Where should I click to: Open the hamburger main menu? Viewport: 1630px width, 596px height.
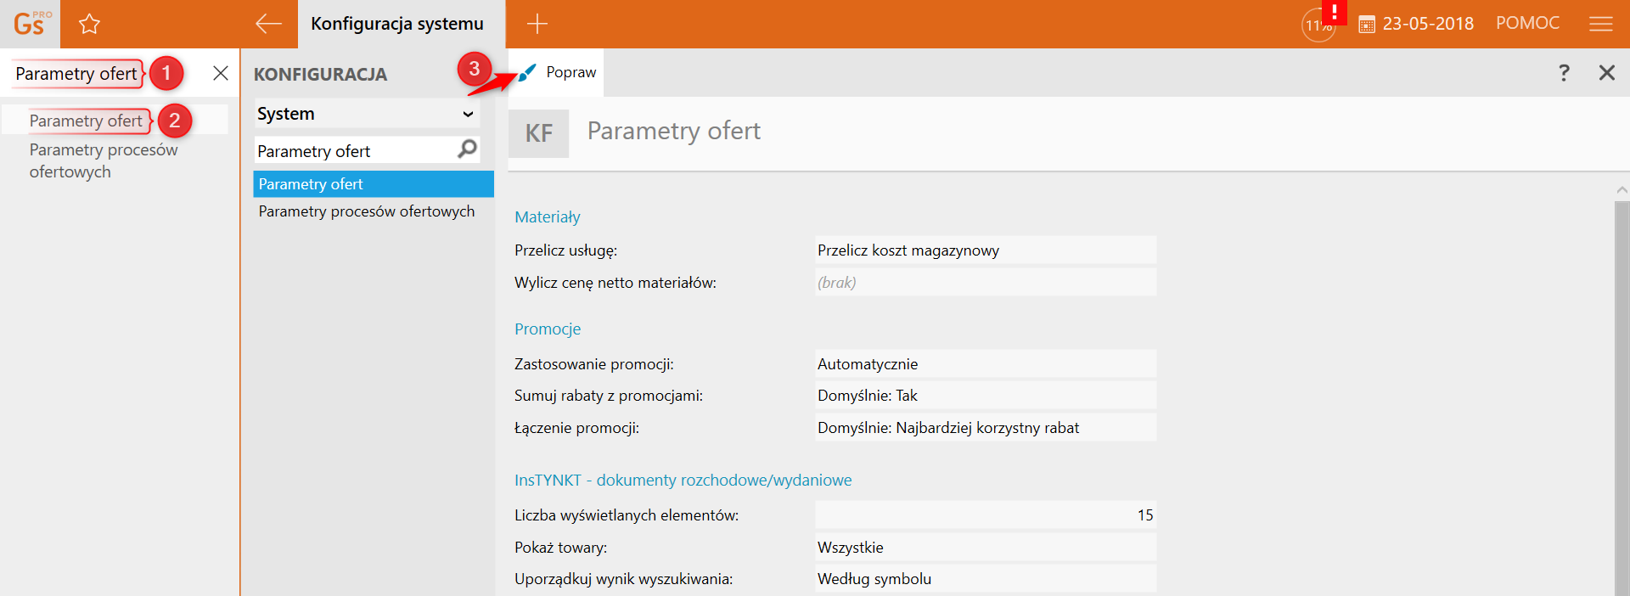coord(1600,24)
